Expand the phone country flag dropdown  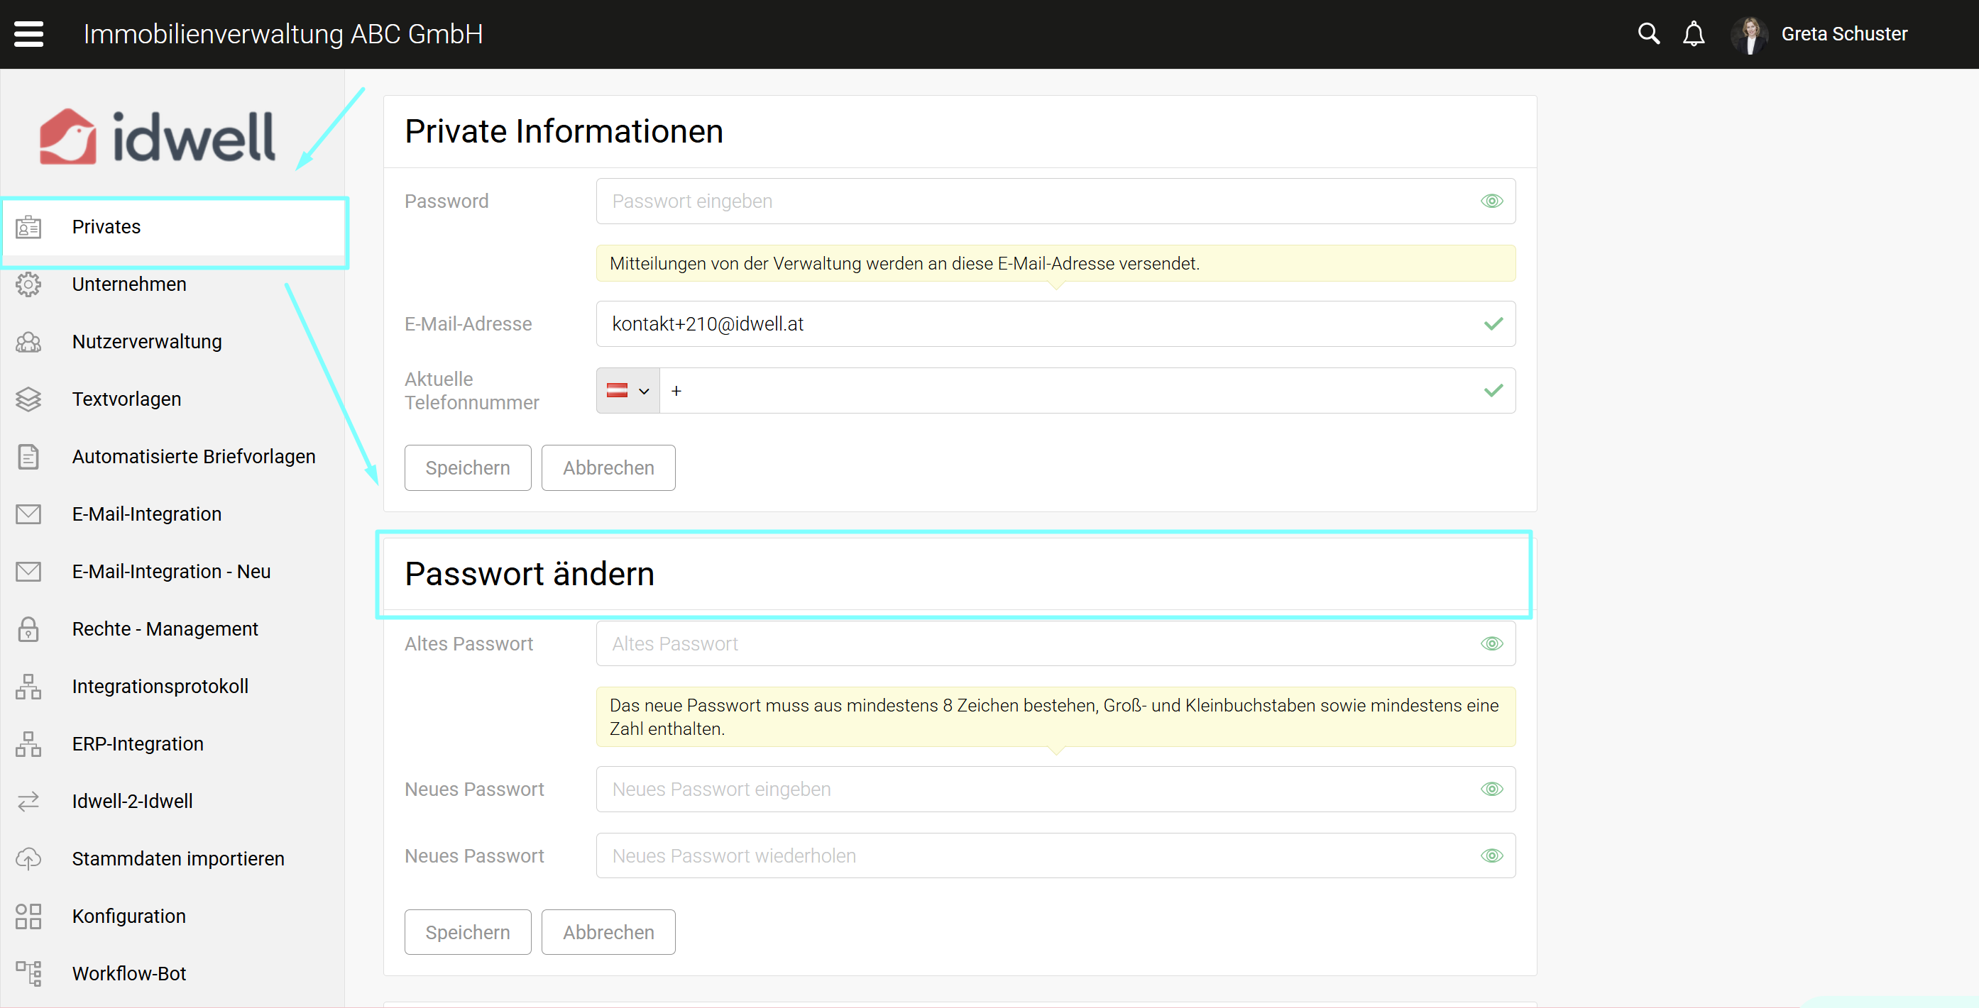point(627,391)
